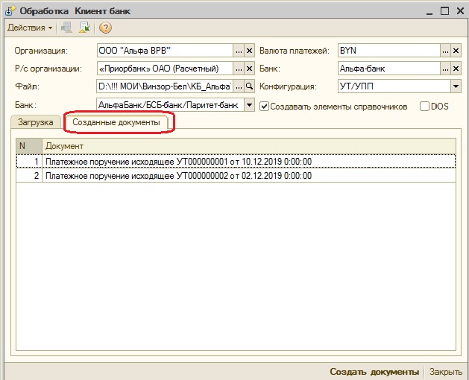The height and width of the screenshot is (380, 469).
Task: Click the Документ column header
Action: tap(249, 146)
